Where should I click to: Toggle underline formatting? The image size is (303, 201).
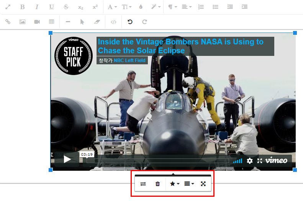pyautogui.click(x=51, y=7)
